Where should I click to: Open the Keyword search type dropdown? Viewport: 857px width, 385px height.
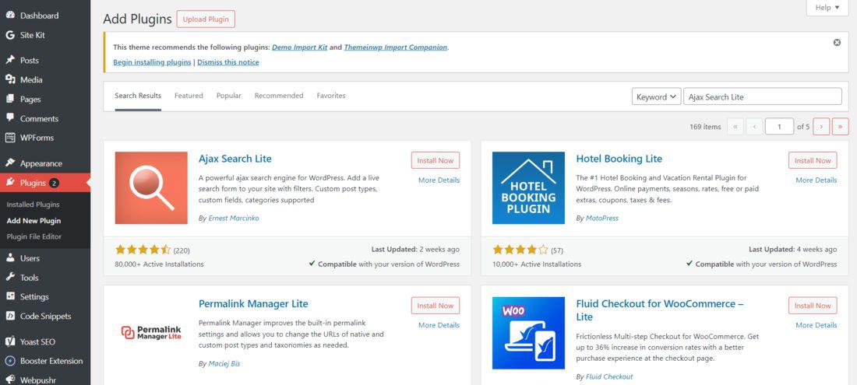pos(657,96)
